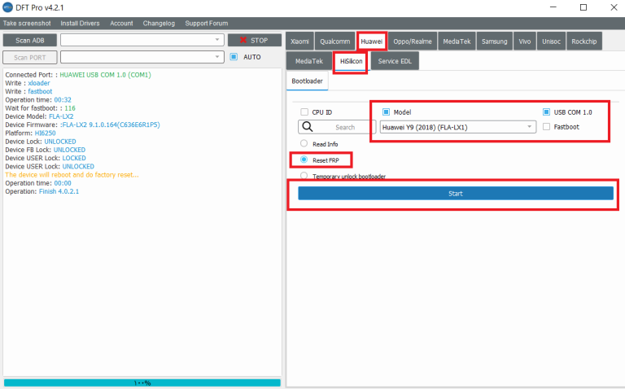Switch to the Oppo/Realme tab
Screen dimensions: 625x389
tap(413, 41)
